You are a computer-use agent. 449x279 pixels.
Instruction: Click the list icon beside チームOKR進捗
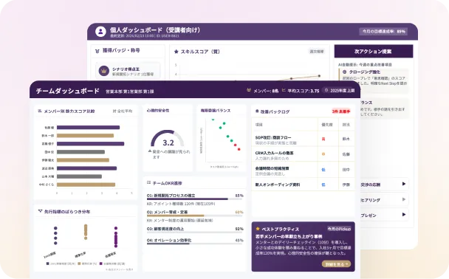pyautogui.click(x=148, y=182)
